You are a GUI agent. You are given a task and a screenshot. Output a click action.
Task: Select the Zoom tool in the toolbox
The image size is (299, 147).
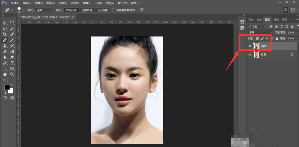coord(12,74)
